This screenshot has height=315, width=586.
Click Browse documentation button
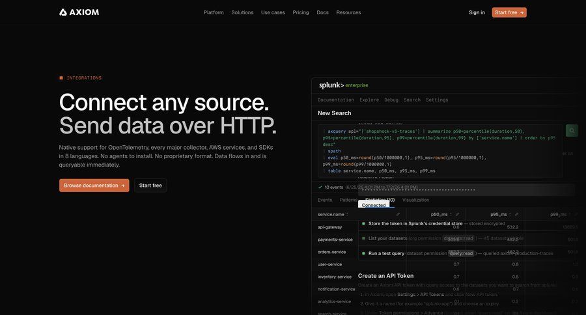(x=94, y=185)
